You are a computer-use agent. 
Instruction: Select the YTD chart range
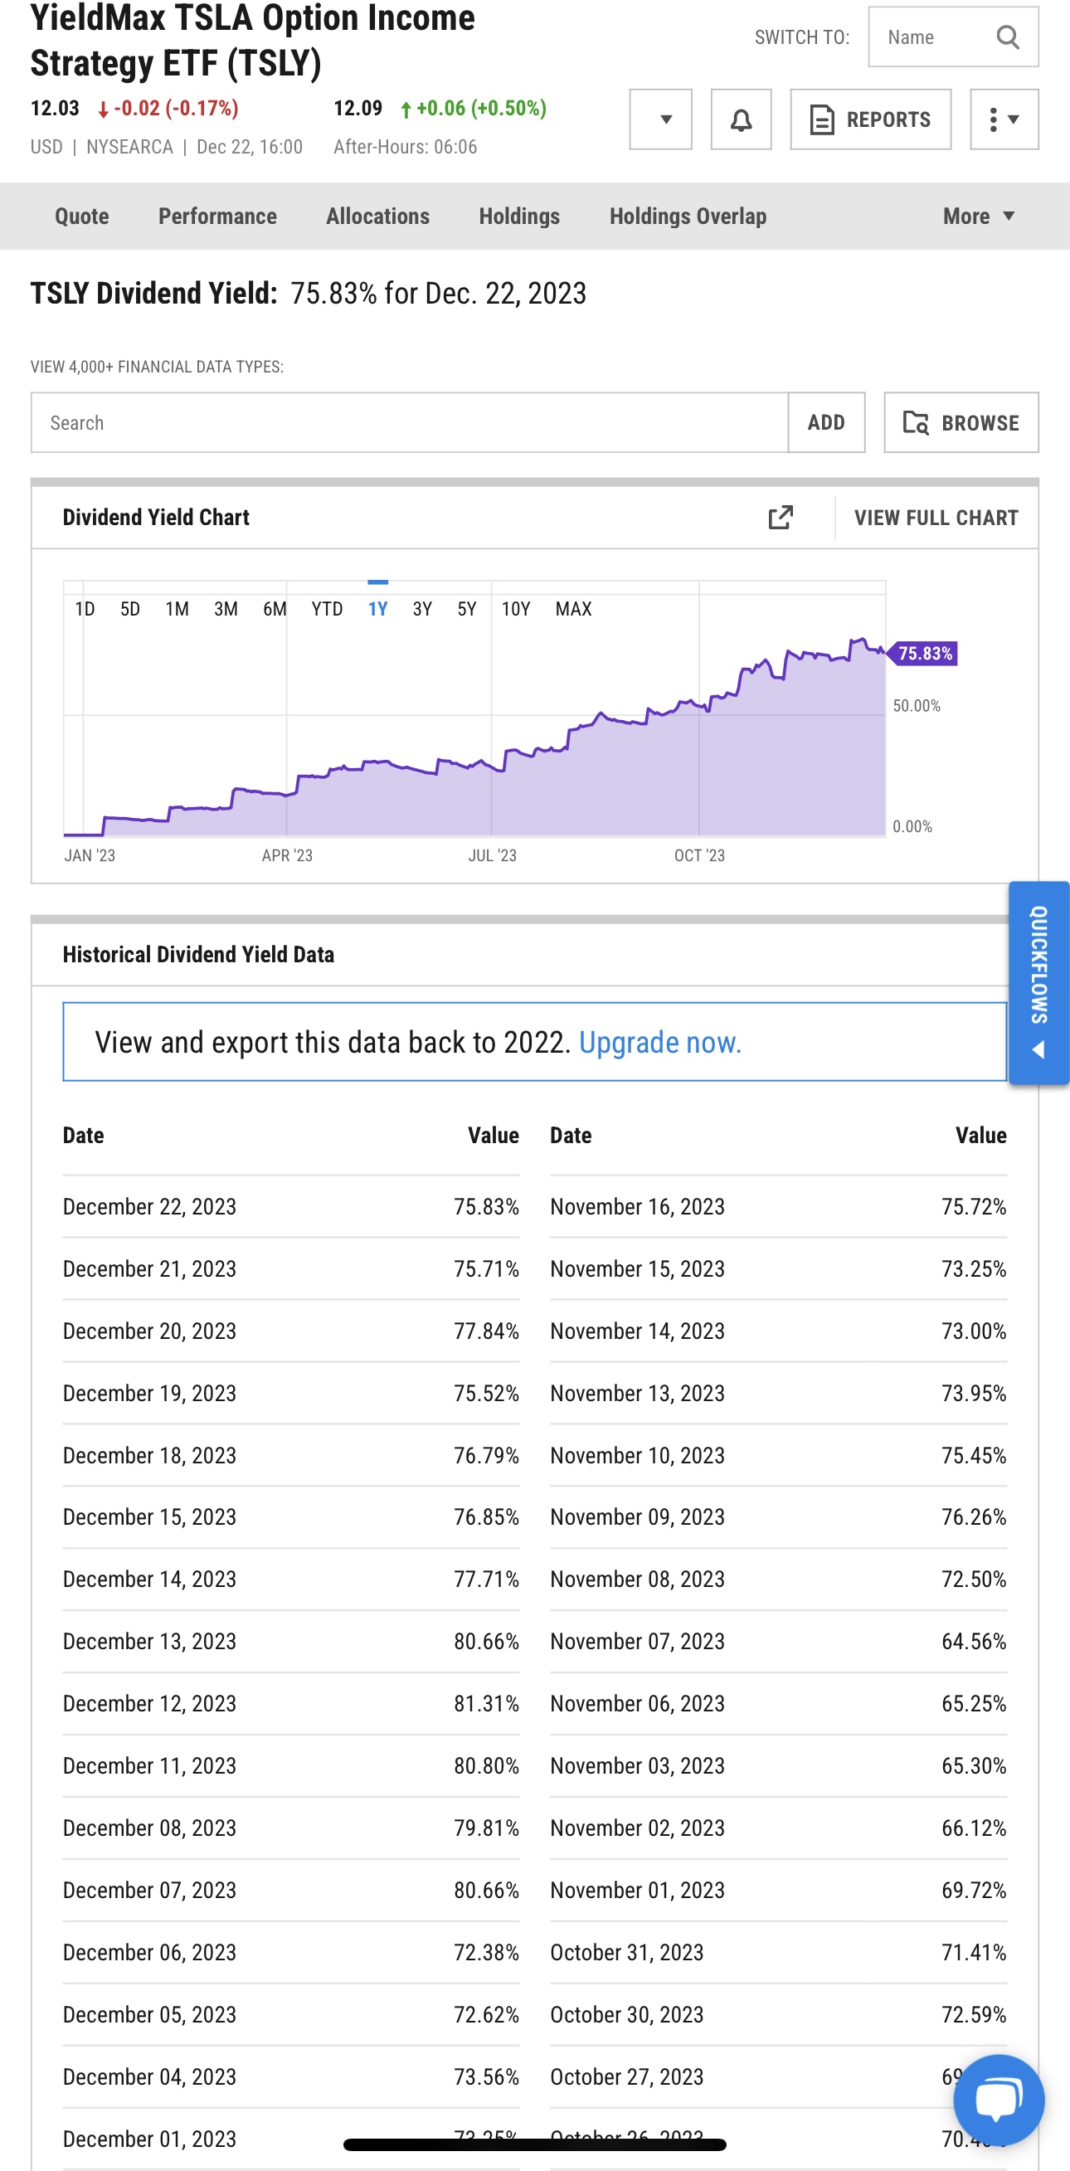[x=327, y=610]
